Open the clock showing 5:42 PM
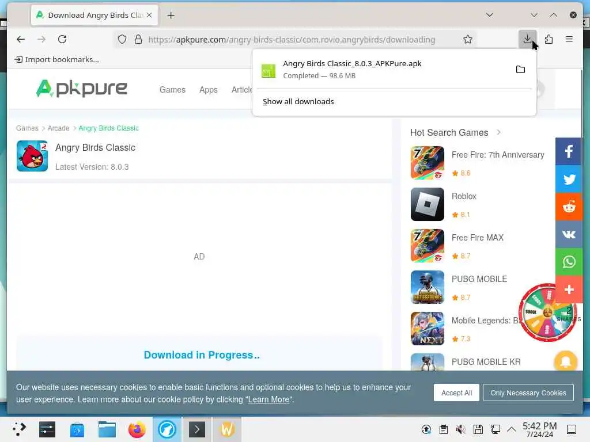This screenshot has height=442, width=590. 539,429
